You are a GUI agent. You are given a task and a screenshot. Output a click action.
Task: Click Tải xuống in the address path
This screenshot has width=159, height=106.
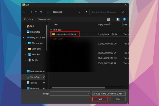[58, 12]
